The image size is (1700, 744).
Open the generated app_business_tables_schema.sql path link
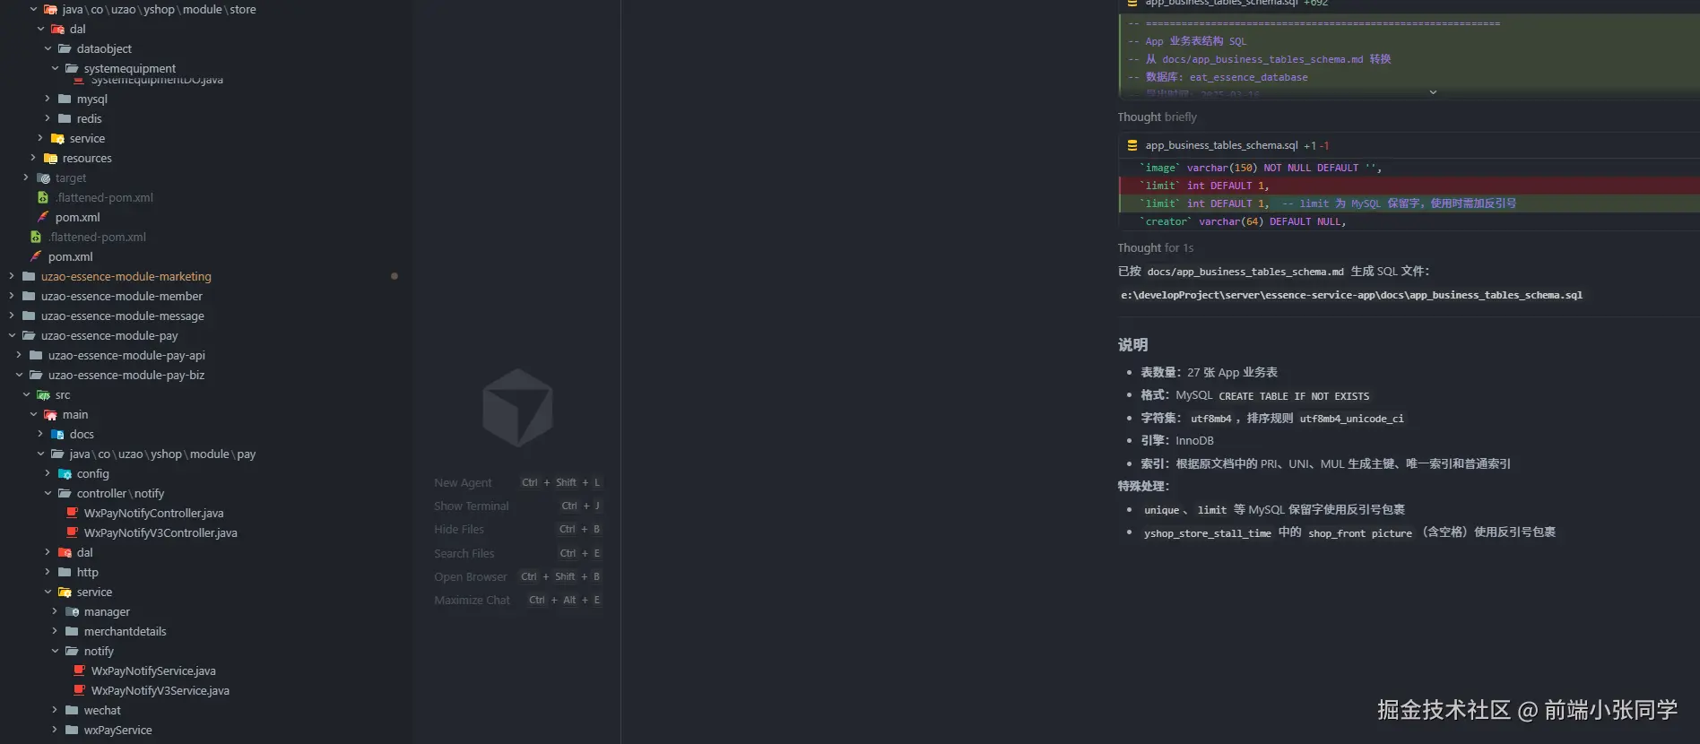coord(1351,295)
